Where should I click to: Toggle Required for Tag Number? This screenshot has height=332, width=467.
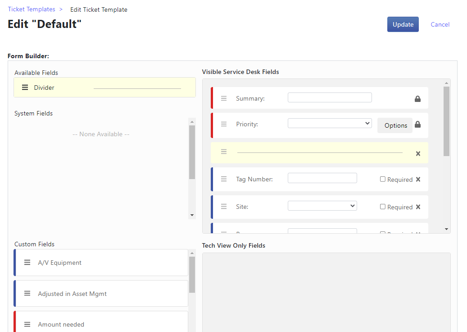tap(383, 179)
